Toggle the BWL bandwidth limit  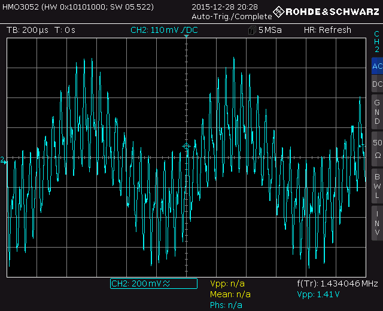(376, 186)
